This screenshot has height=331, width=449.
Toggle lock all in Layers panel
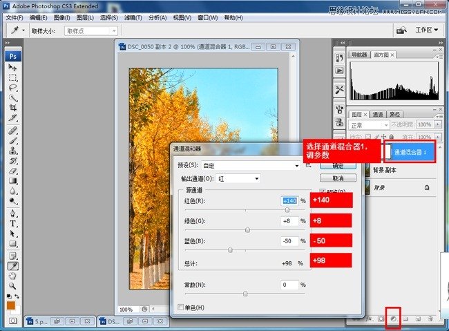coord(392,137)
